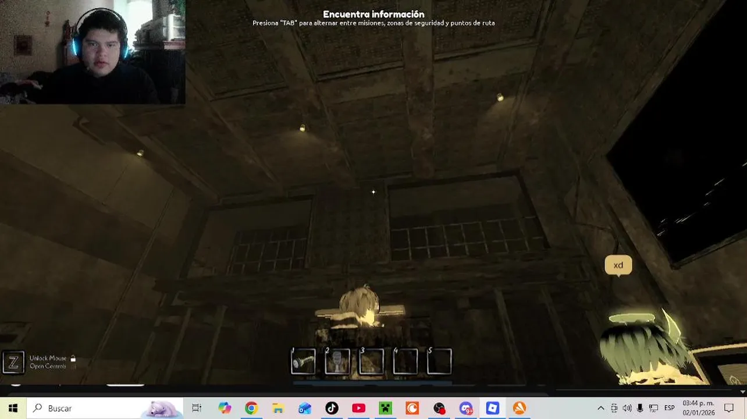Click the Open Controls label
747x419 pixels.
click(x=48, y=366)
